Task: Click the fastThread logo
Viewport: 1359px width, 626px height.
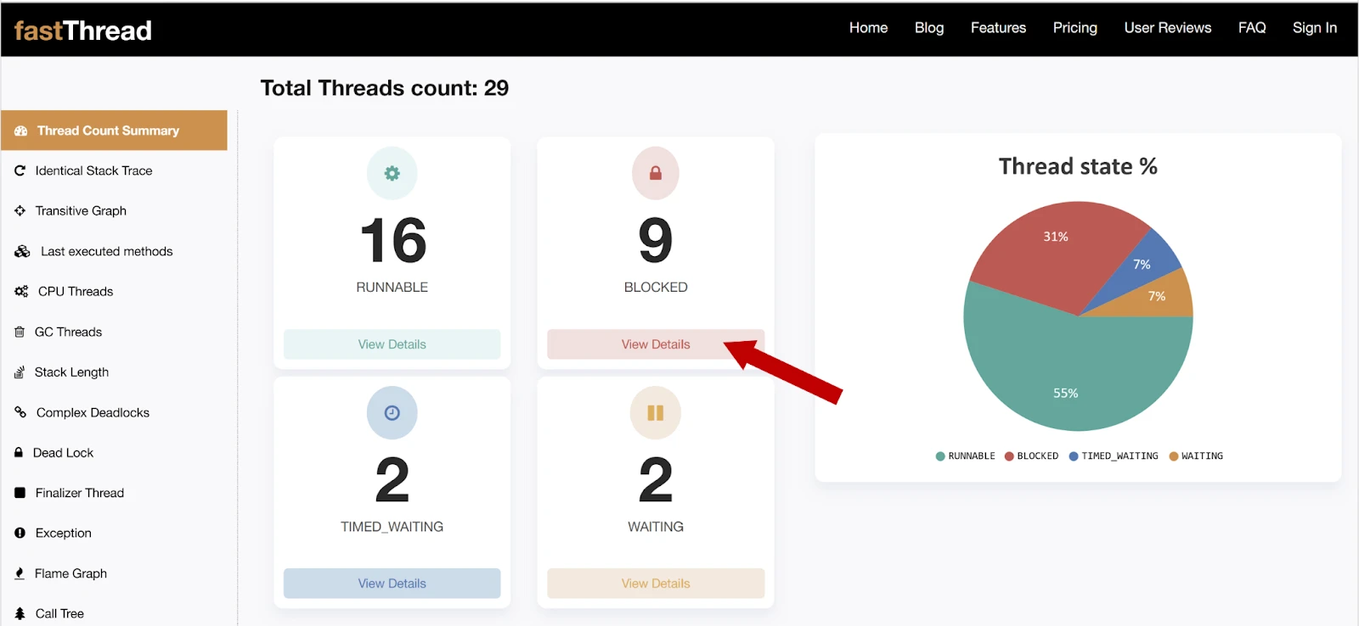Action: [82, 31]
